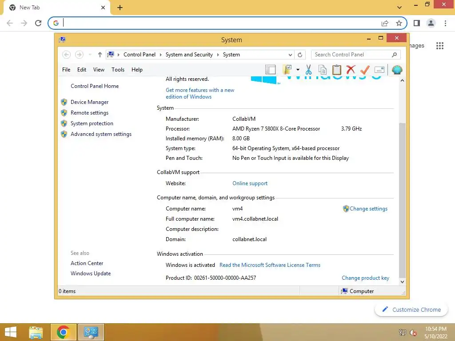Click Chrome back arrow
The image size is (455, 341).
coord(10,23)
